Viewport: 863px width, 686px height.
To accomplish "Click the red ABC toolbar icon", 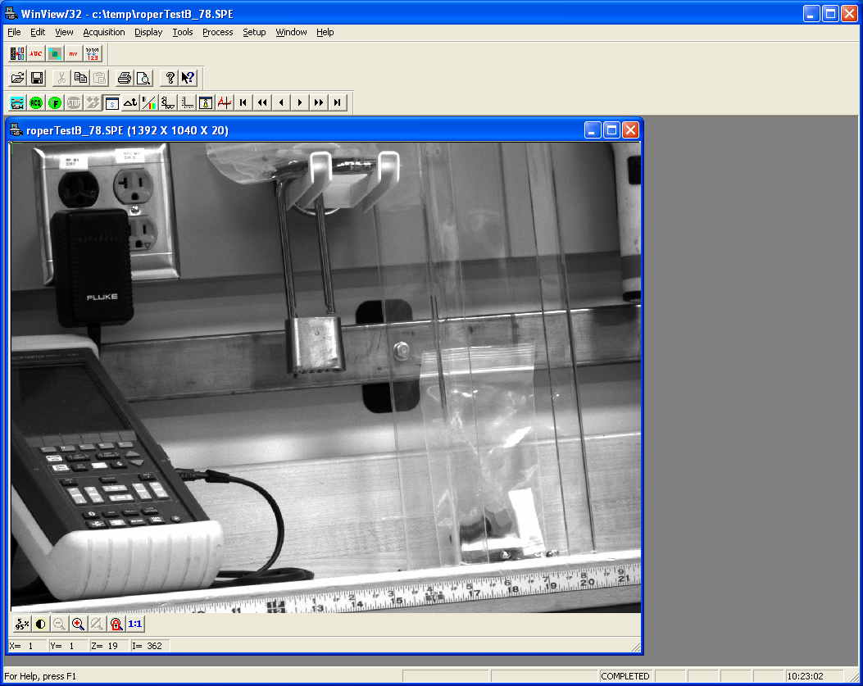I will click(x=36, y=54).
